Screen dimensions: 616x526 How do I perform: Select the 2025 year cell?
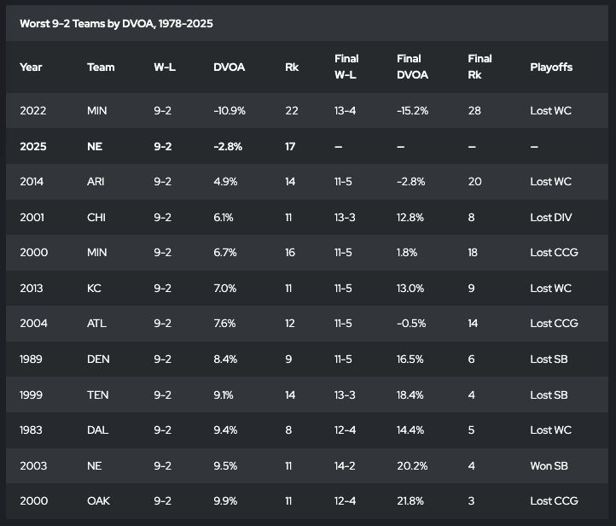32,146
